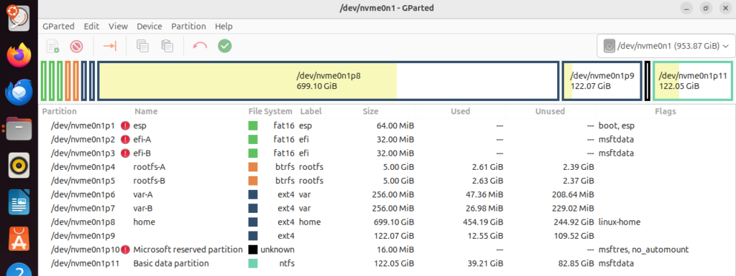Click the 109.52 GiB unused value
The width and height of the screenshot is (736, 276).
coord(574,236)
